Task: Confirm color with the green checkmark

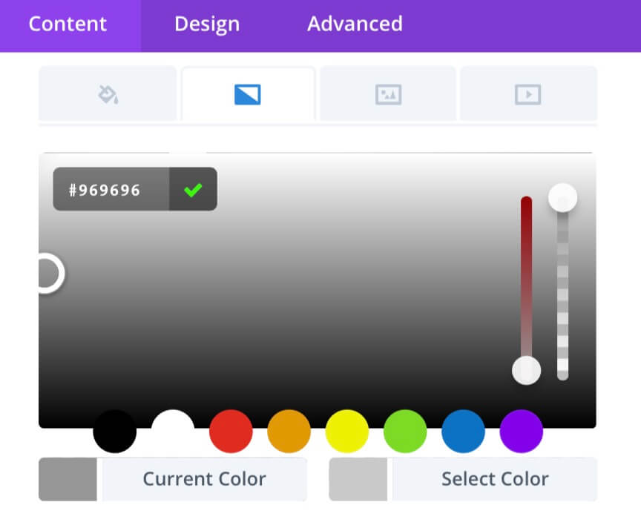Action: pyautogui.click(x=193, y=189)
